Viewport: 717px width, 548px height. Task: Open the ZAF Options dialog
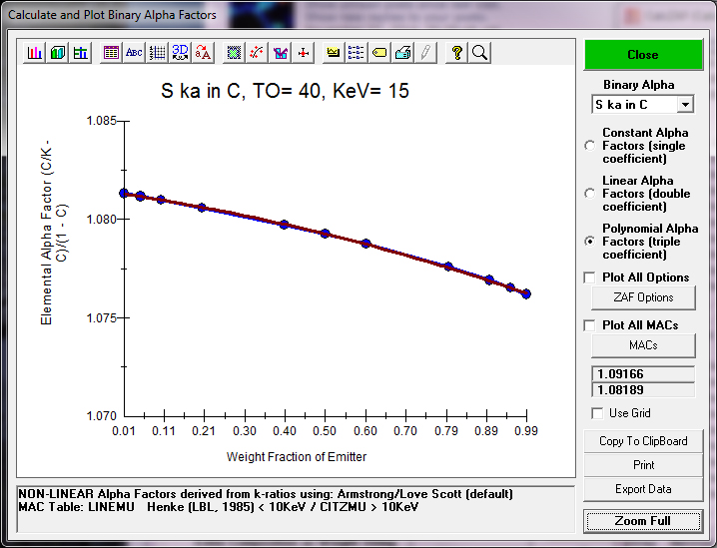[x=643, y=297]
